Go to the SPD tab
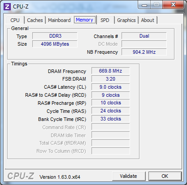This screenshot has width=187, height=185. click(104, 20)
